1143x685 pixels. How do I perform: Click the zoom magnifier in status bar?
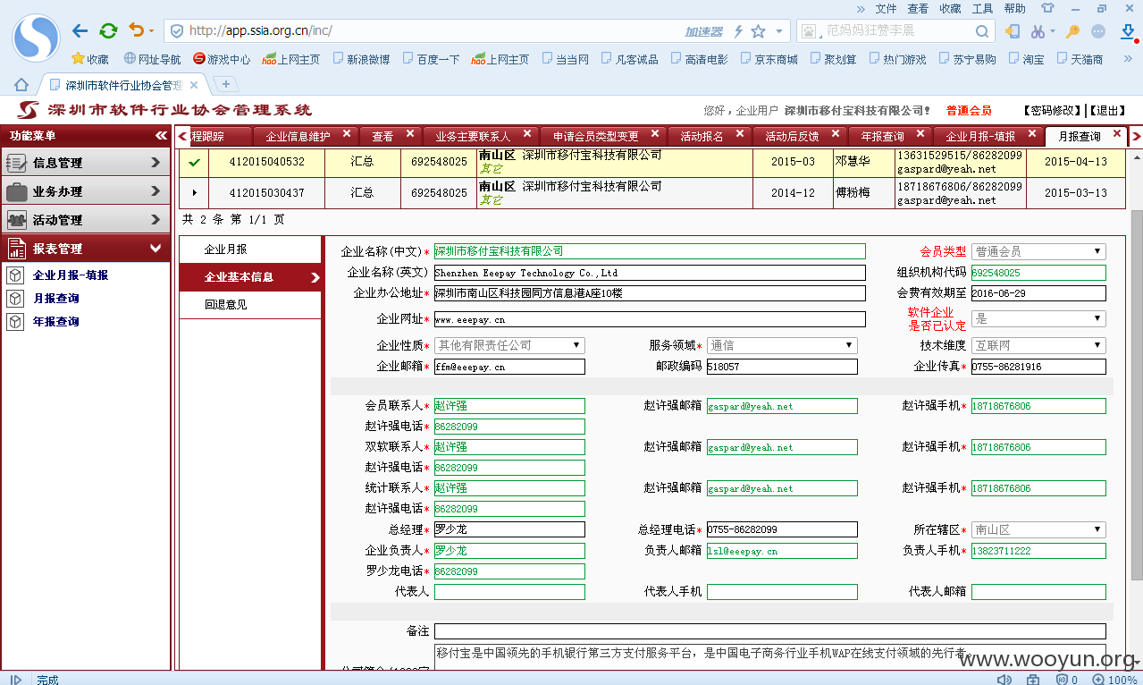point(1097,680)
